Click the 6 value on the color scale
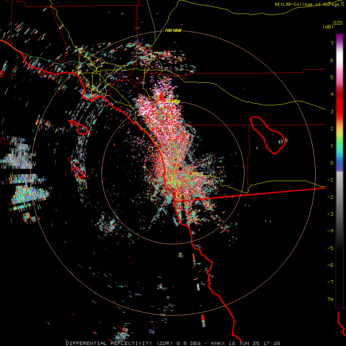The width and height of the screenshot is (346, 346). click(x=332, y=60)
